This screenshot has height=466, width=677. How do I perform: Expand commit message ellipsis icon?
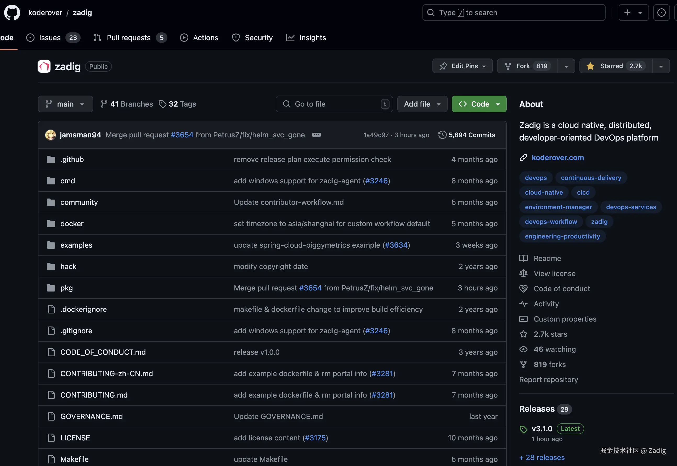point(317,135)
